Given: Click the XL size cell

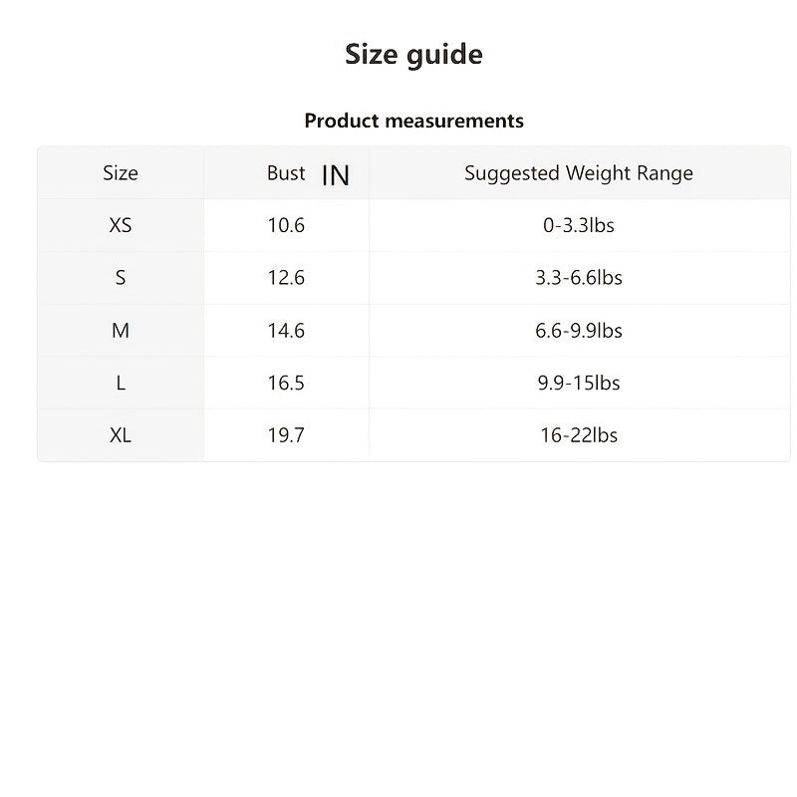Looking at the screenshot, I should pyautogui.click(x=121, y=435).
